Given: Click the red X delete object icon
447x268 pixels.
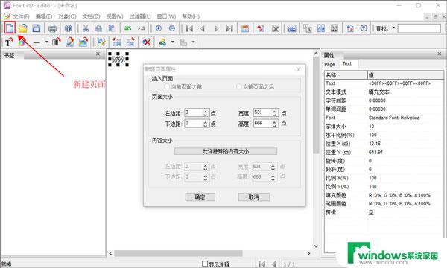Looking at the screenshot, I should [x=146, y=42].
